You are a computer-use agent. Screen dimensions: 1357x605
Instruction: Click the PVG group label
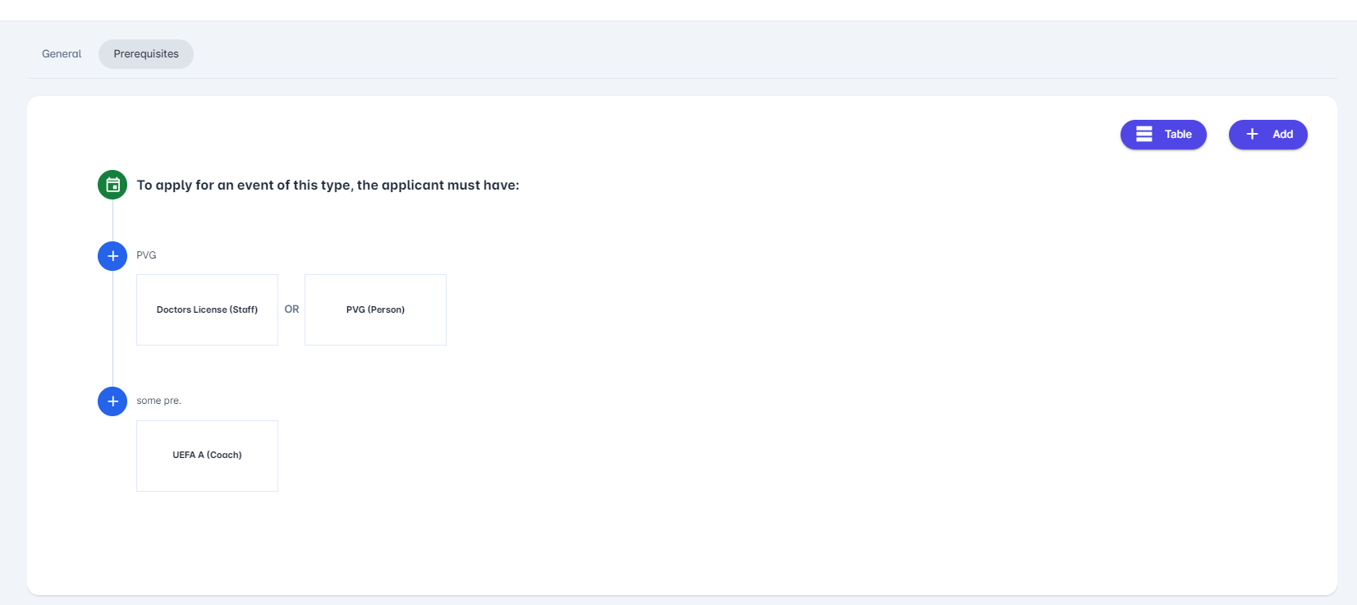pyautogui.click(x=146, y=255)
